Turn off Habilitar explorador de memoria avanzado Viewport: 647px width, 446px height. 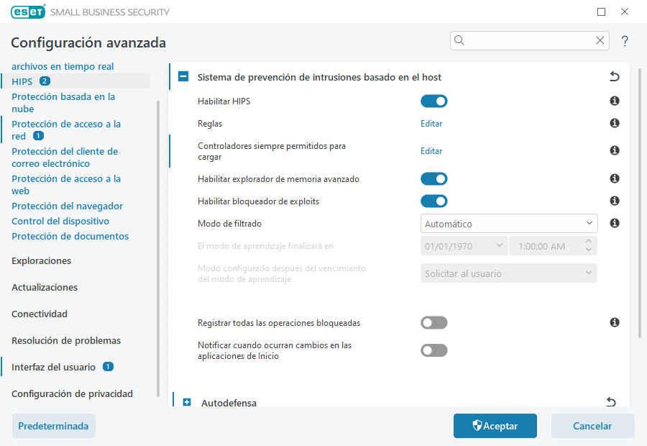[433, 179]
